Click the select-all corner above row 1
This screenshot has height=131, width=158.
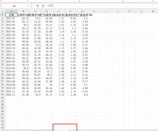pos(3,11)
